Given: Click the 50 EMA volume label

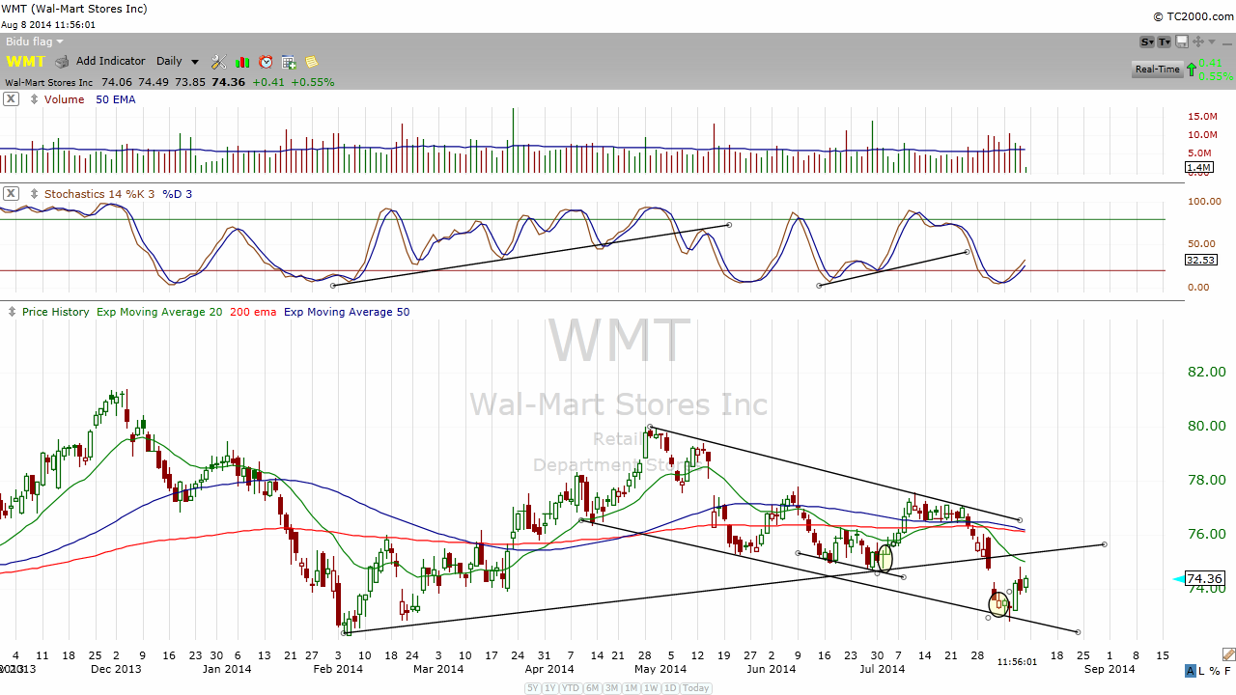Looking at the screenshot, I should coord(116,99).
